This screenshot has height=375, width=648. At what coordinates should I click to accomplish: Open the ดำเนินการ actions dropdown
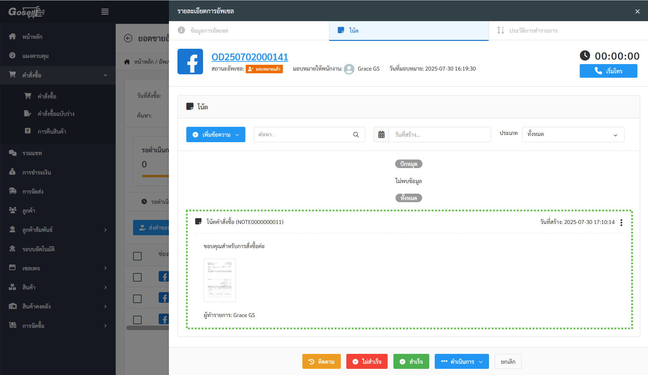click(462, 361)
